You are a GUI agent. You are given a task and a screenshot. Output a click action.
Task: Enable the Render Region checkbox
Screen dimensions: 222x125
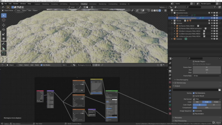pyautogui.click(x=194, y=61)
